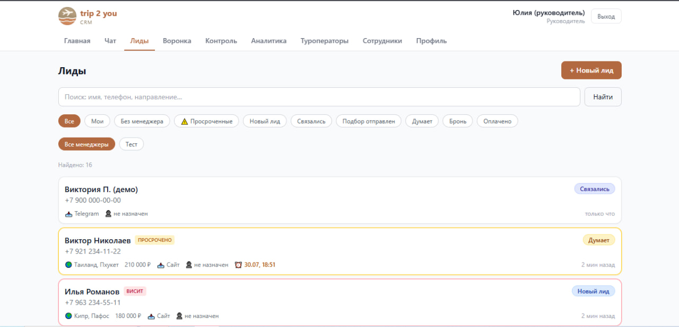The image size is (679, 327).
Task: Click the unassigned manager icon for Виктория П.
Action: click(108, 214)
